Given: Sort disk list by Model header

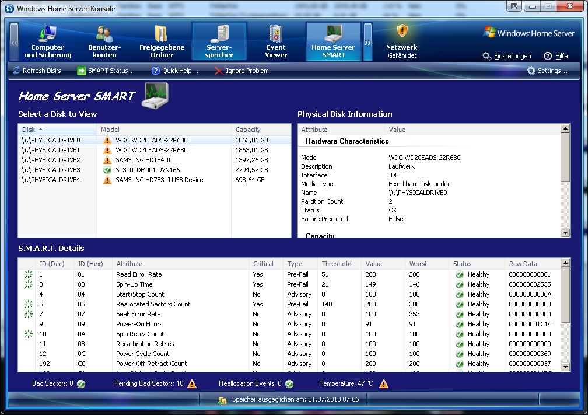Looking at the screenshot, I should coord(164,130).
